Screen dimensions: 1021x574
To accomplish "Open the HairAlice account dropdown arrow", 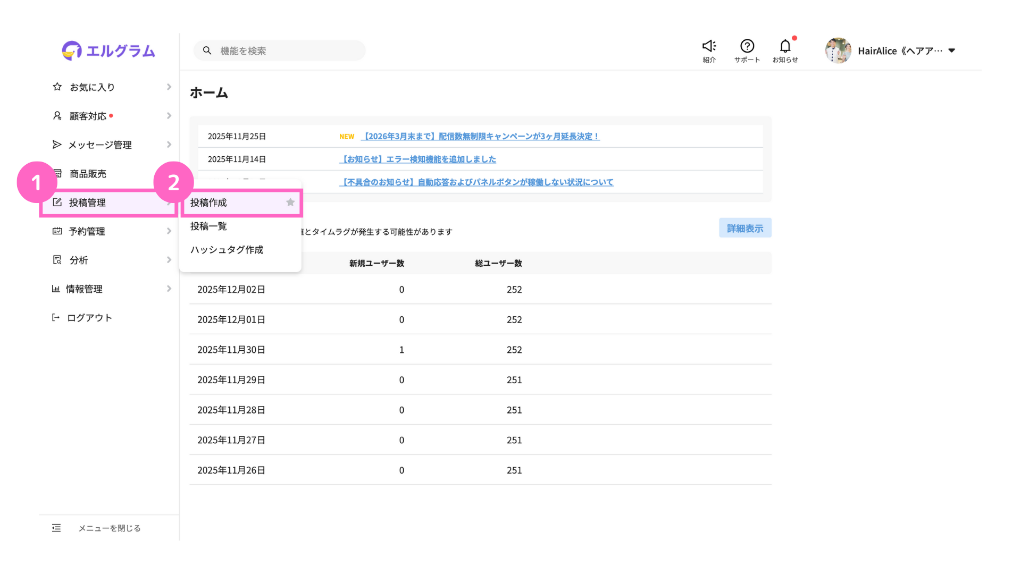I will point(952,51).
